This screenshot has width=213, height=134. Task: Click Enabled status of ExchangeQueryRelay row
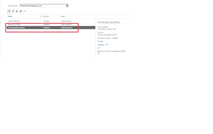47,28
